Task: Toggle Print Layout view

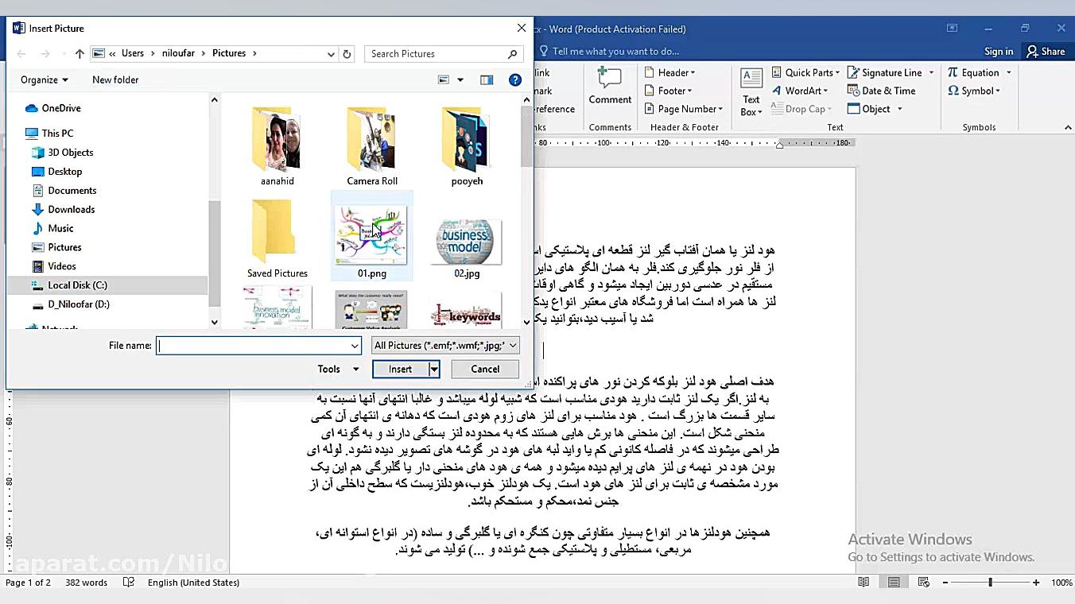Action: pos(893,582)
